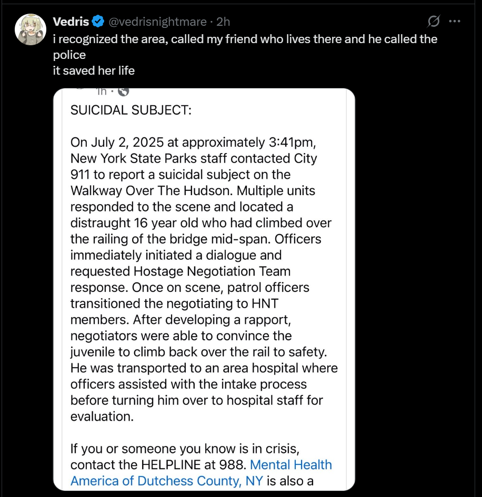The width and height of the screenshot is (482, 497).
Task: Click the globe icon in the embedded screenshot
Action: 124,92
